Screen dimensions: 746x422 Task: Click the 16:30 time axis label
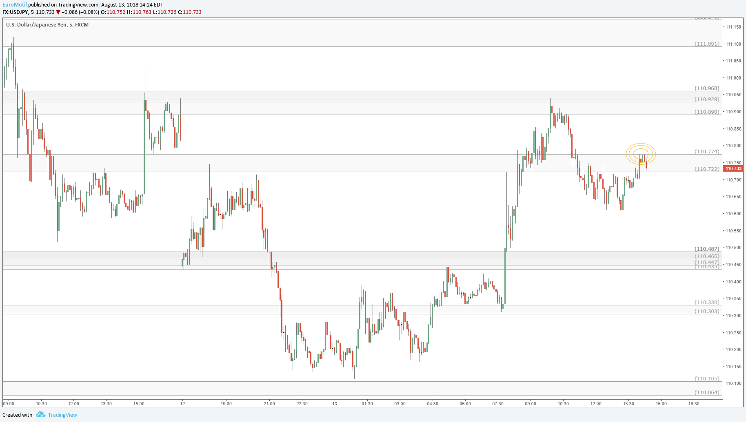[x=694, y=404]
